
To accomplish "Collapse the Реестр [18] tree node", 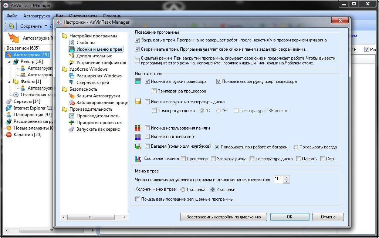I will coord(9,62).
